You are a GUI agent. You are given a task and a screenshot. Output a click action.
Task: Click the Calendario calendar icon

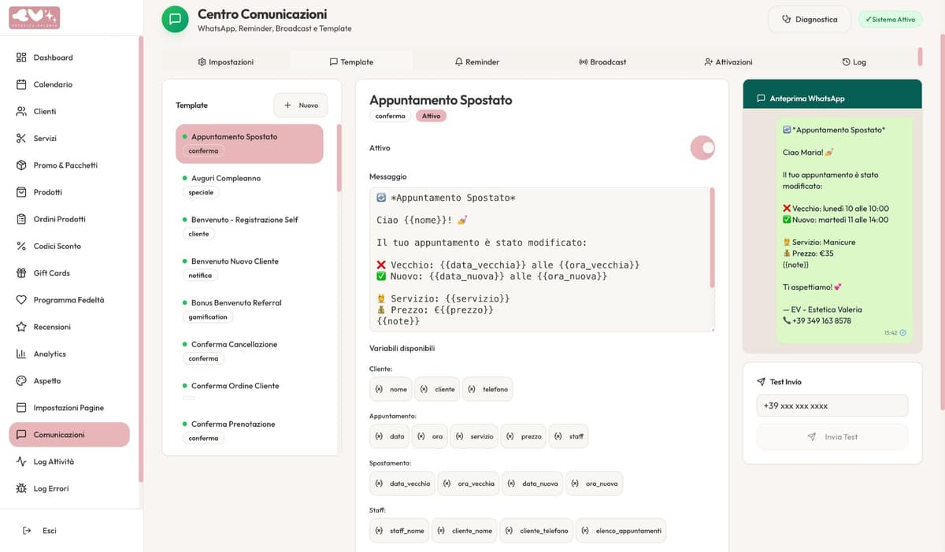tap(21, 84)
